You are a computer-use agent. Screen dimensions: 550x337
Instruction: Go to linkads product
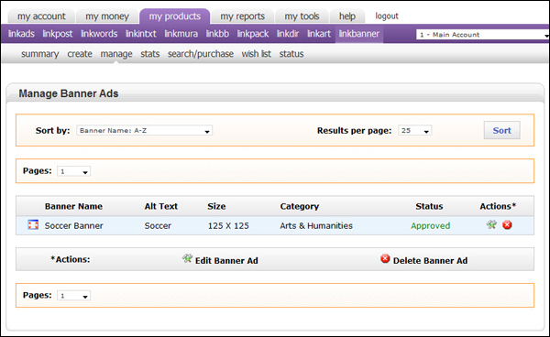tap(21, 34)
